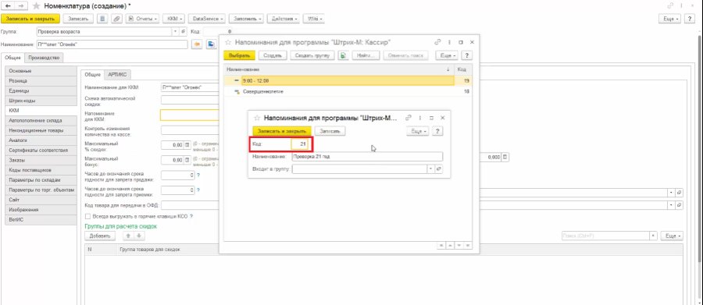Open Входит в группу dropdown arrow
The height and width of the screenshot is (305, 703).
click(431, 168)
